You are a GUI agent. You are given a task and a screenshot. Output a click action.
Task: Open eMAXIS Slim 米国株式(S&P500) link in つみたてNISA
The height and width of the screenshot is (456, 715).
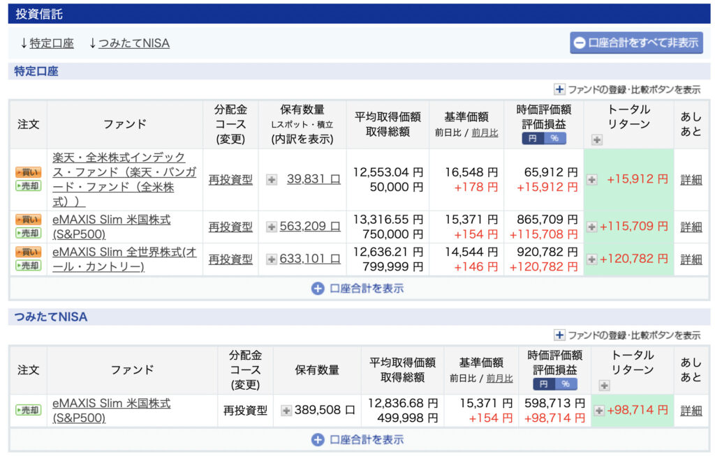[x=111, y=411]
